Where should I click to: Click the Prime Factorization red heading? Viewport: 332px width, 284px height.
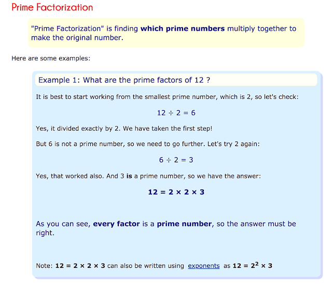[x=52, y=7]
